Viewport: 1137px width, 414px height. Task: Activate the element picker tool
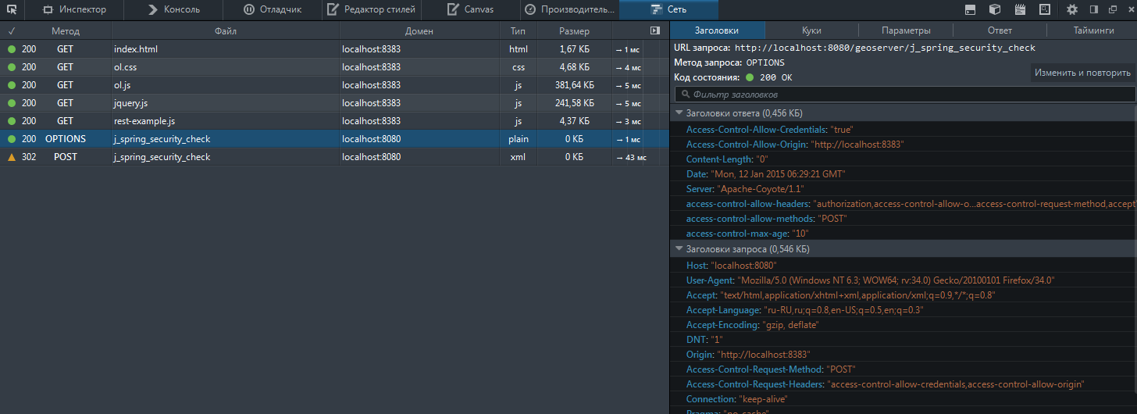[12, 10]
